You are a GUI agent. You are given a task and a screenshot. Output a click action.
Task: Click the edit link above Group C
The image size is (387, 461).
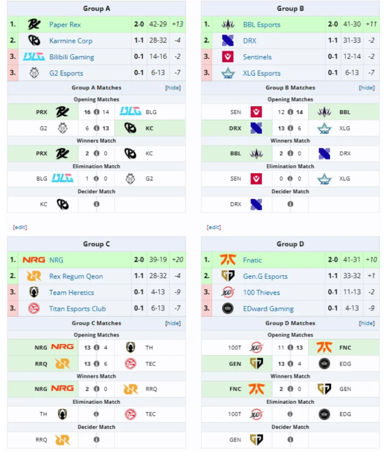(x=20, y=227)
